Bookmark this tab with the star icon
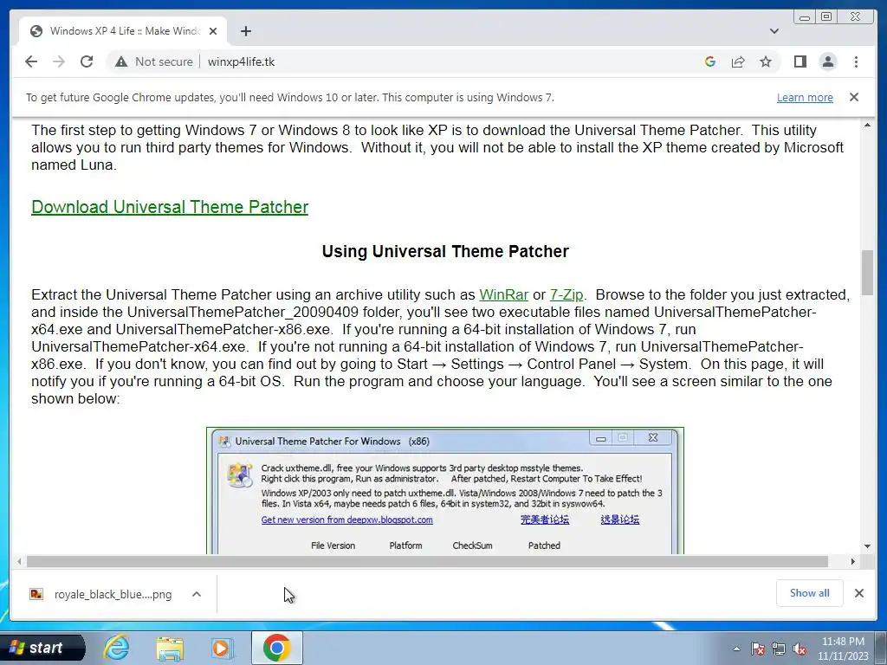 766,61
